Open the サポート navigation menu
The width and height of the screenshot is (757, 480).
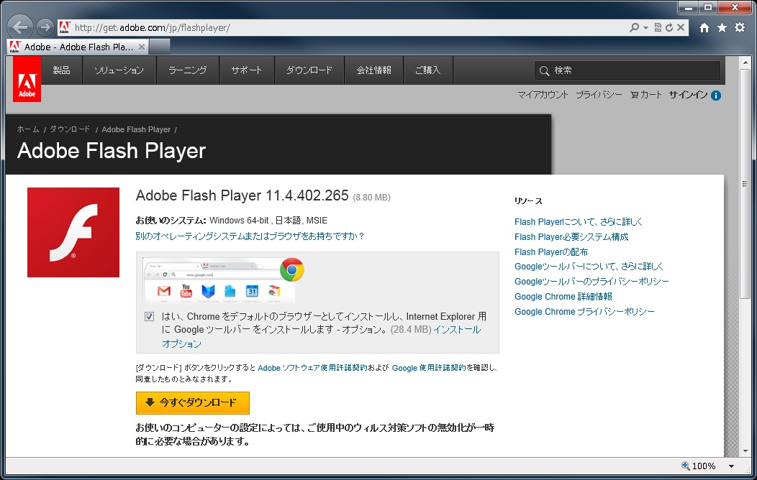pos(247,70)
